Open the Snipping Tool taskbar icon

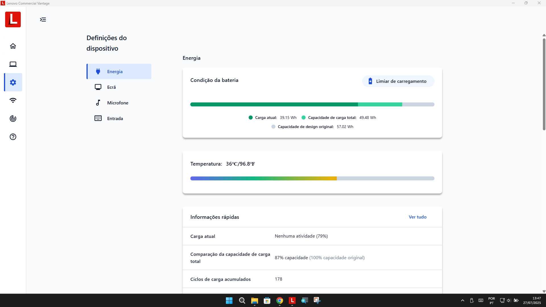[317, 300]
